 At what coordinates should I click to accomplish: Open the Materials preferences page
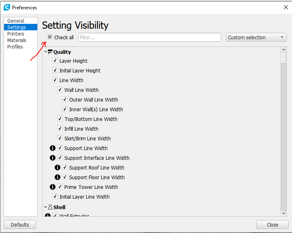17,40
